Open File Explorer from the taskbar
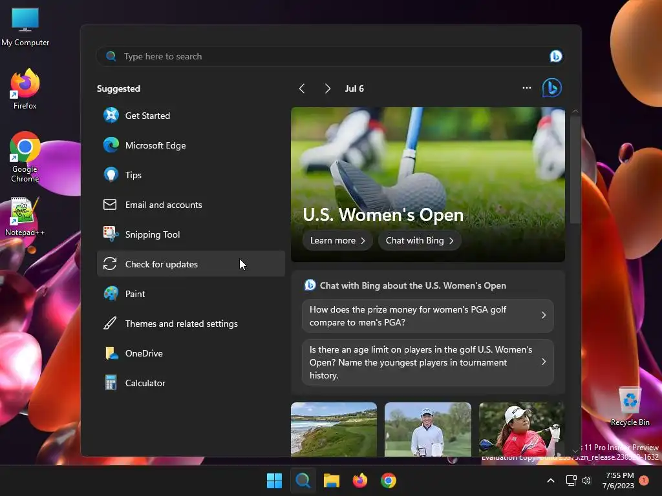Image resolution: width=662 pixels, height=496 pixels. coord(332,480)
